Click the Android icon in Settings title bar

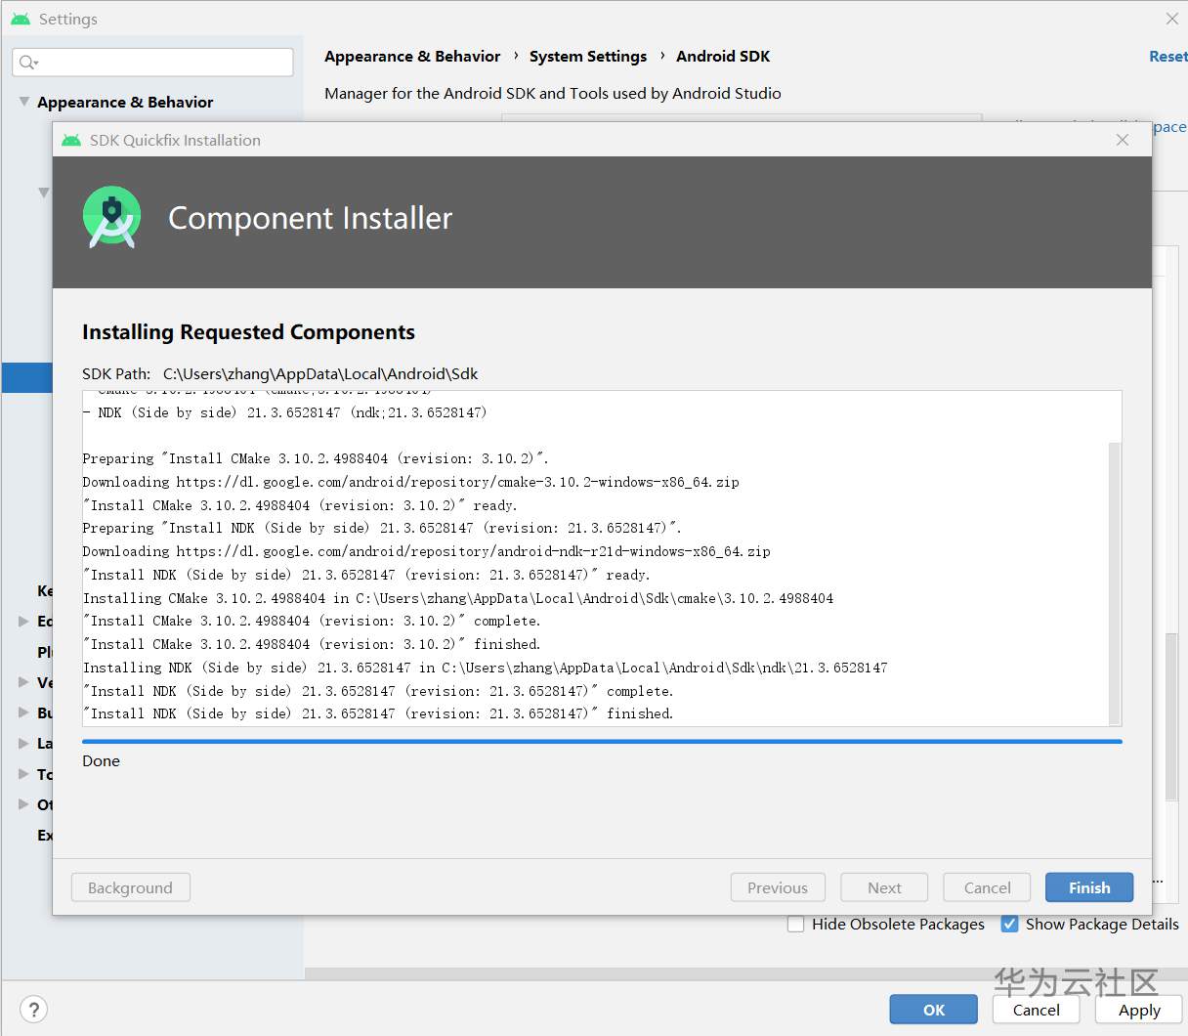(x=21, y=19)
